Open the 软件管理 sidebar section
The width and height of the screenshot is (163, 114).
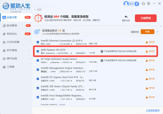(x=16, y=50)
